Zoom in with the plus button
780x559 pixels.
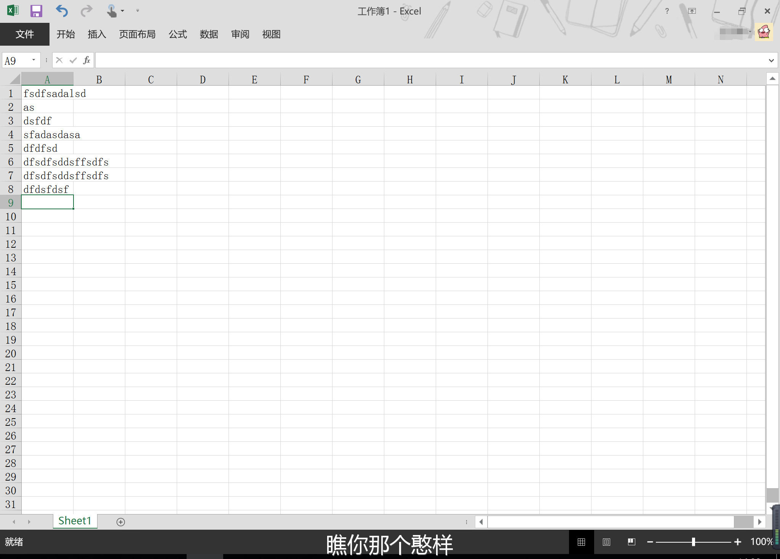click(738, 542)
